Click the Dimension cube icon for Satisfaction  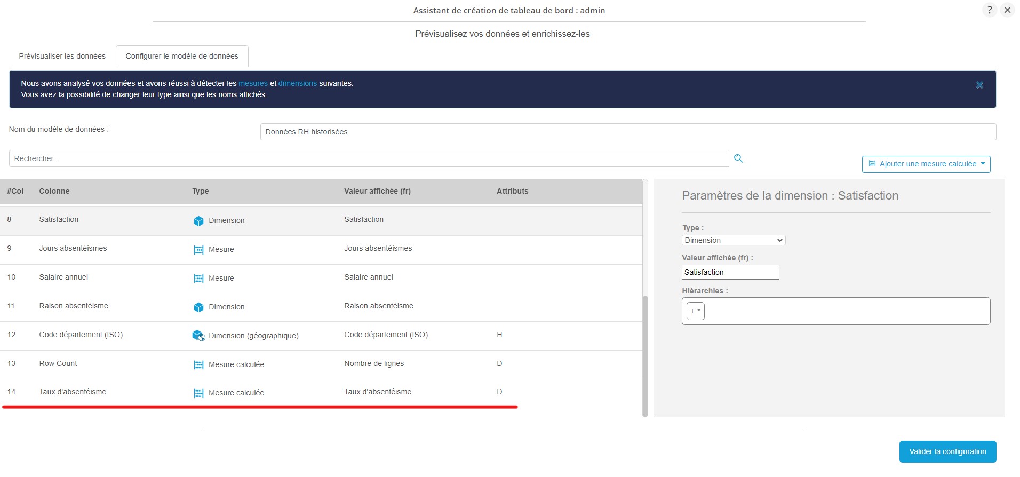click(198, 221)
